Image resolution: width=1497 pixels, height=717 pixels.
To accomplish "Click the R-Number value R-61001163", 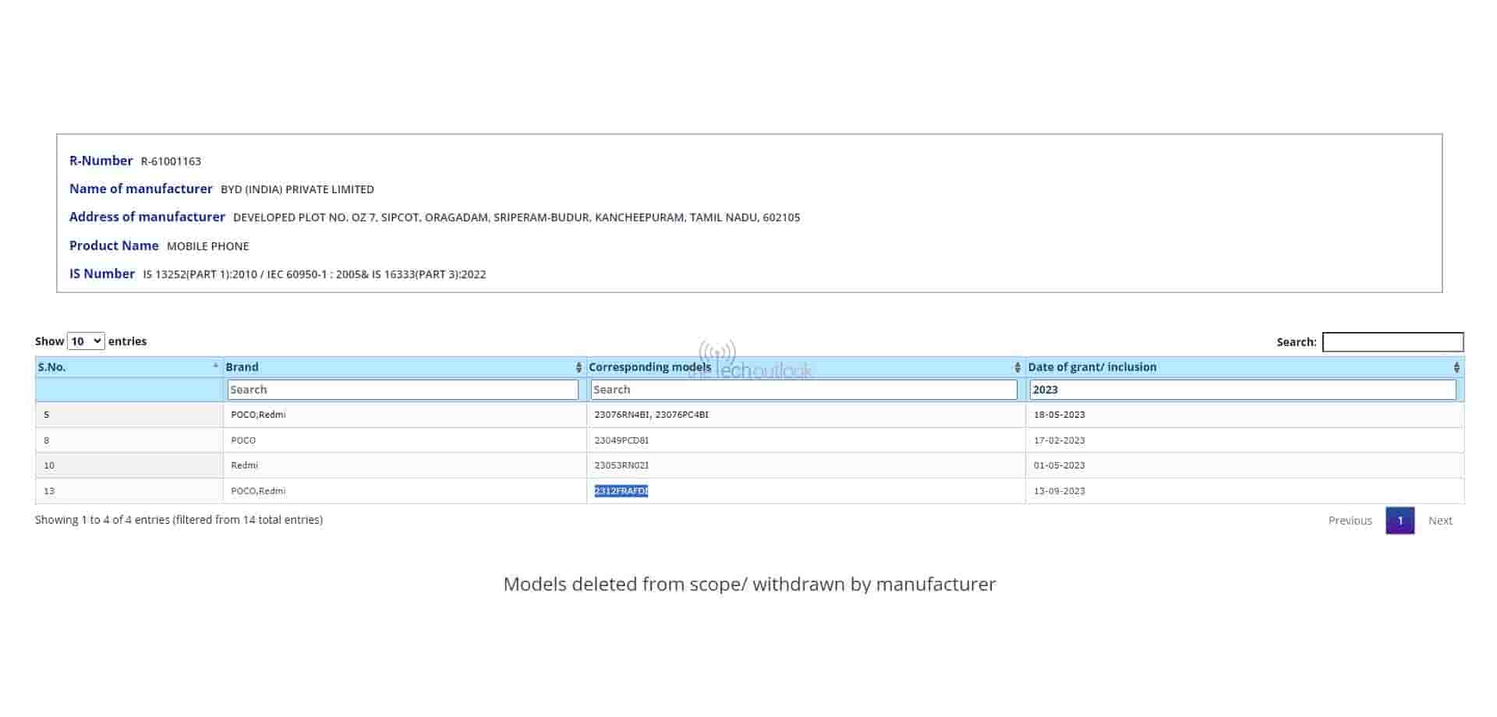I will (171, 161).
